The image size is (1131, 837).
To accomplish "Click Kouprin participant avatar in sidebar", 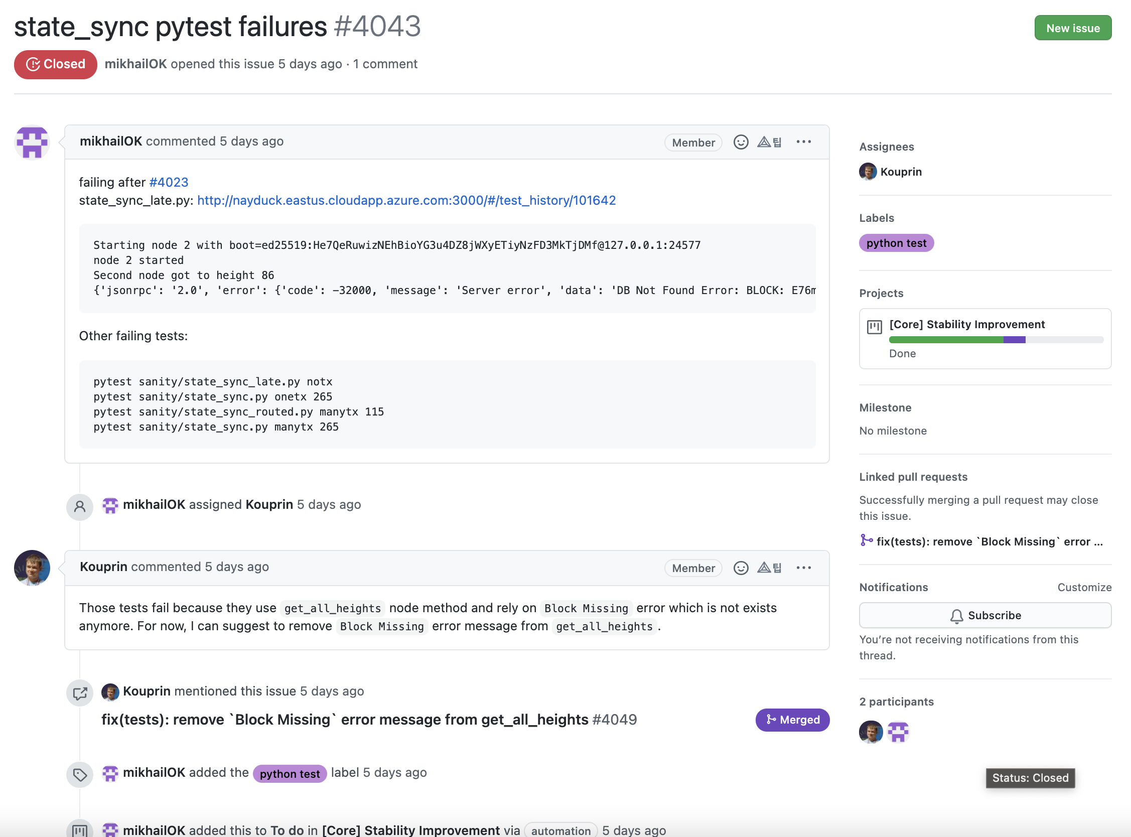I will (871, 732).
